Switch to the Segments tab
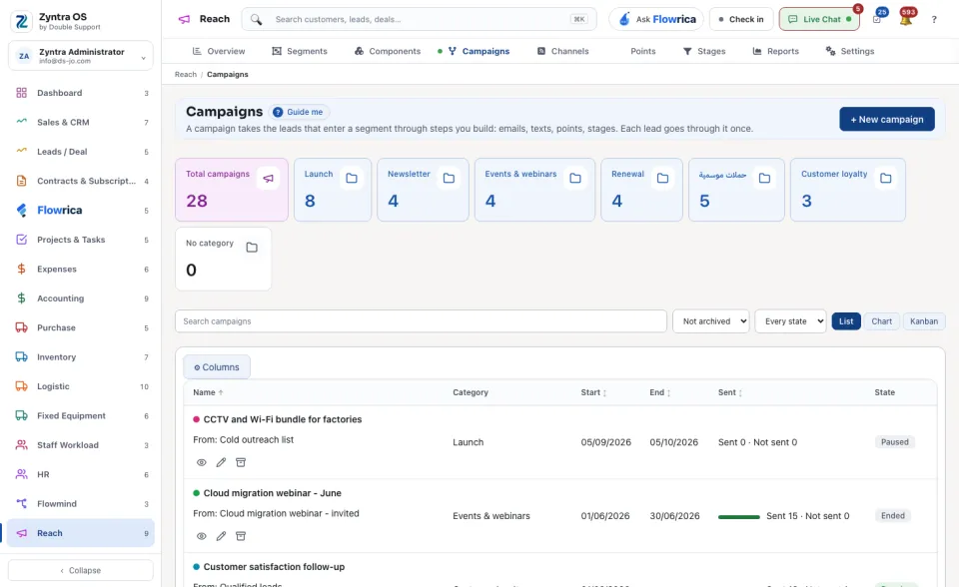 click(x=300, y=51)
